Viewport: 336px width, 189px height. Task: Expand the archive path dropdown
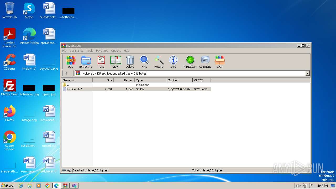307,73
